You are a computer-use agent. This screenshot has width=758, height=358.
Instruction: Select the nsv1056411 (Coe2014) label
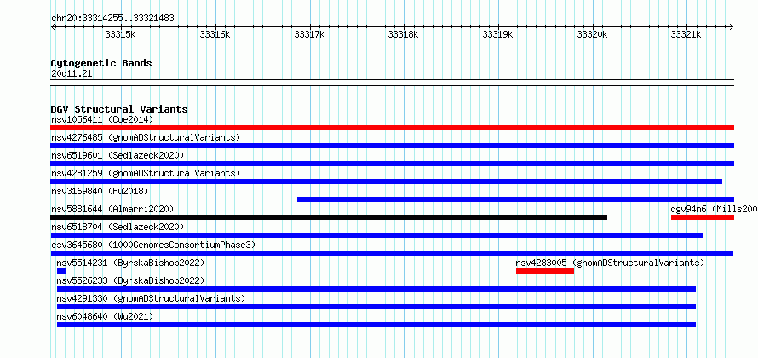tap(102, 119)
